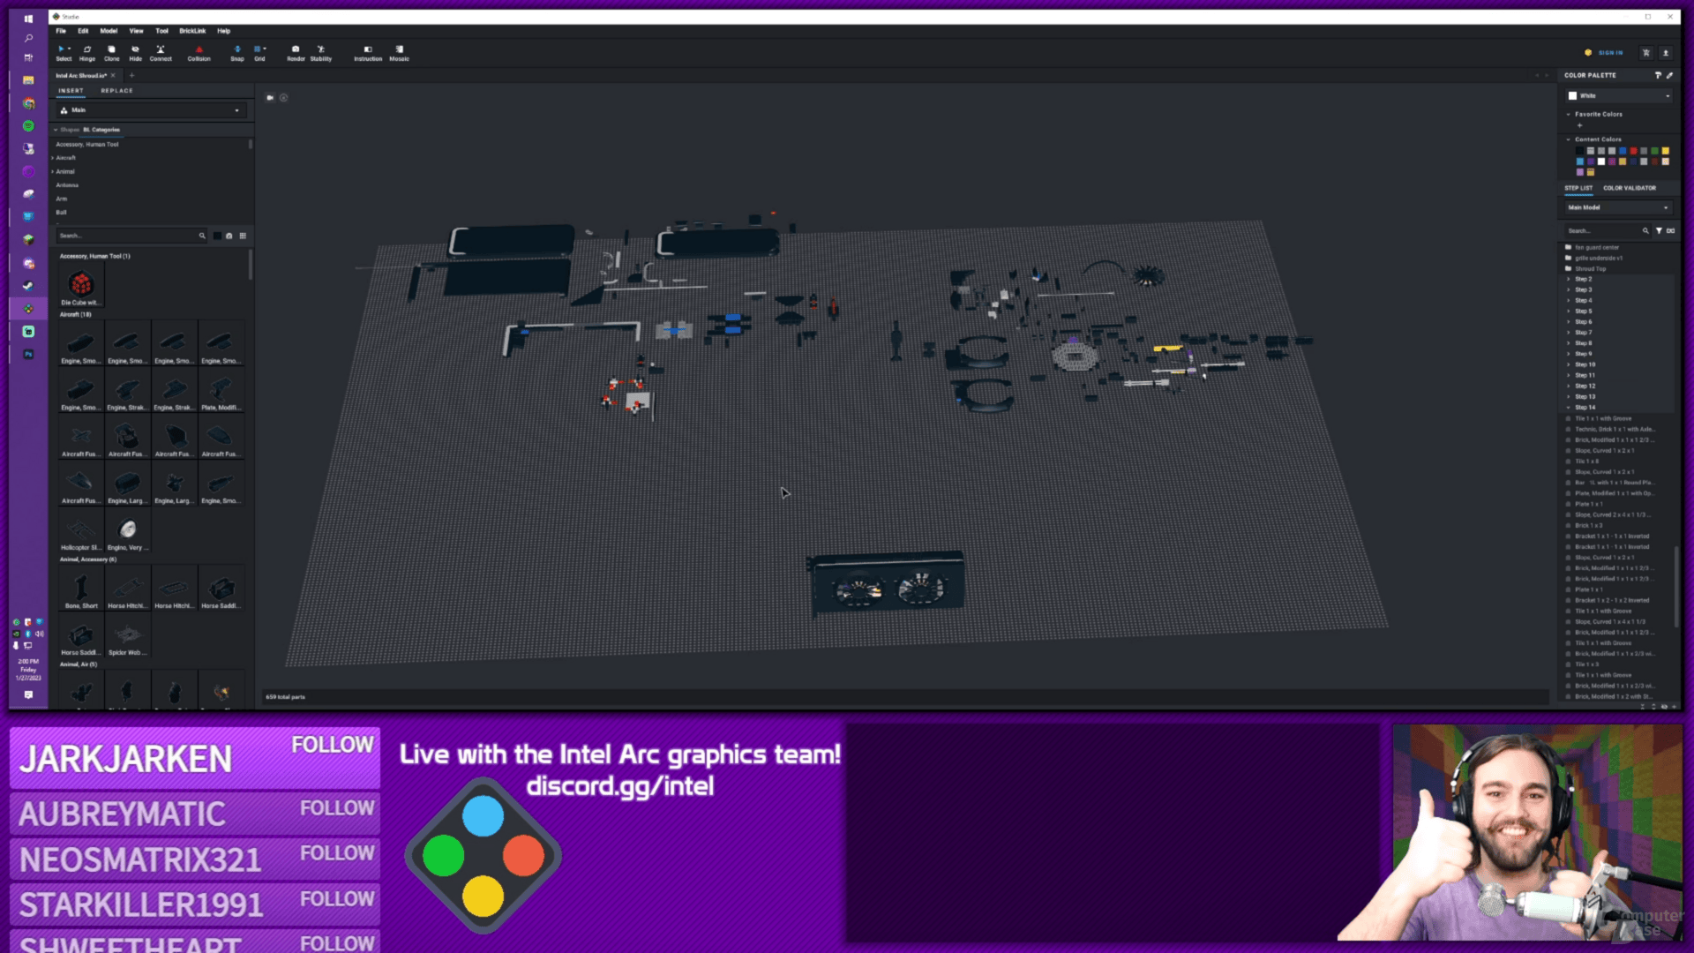Screen dimensions: 1694x953
Task: Open the BrickLink menu
Action: (192, 31)
